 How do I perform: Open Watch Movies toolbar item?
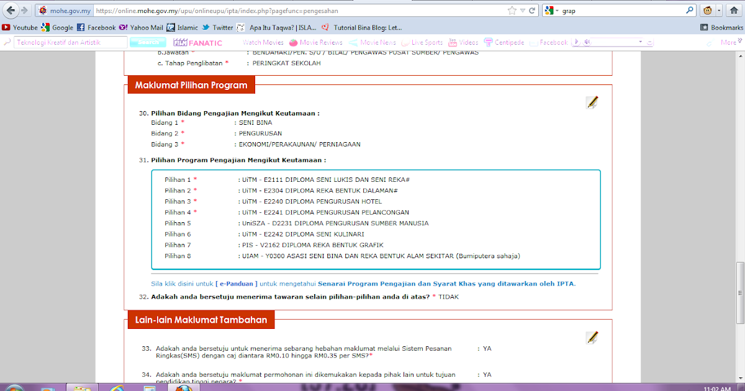263,42
